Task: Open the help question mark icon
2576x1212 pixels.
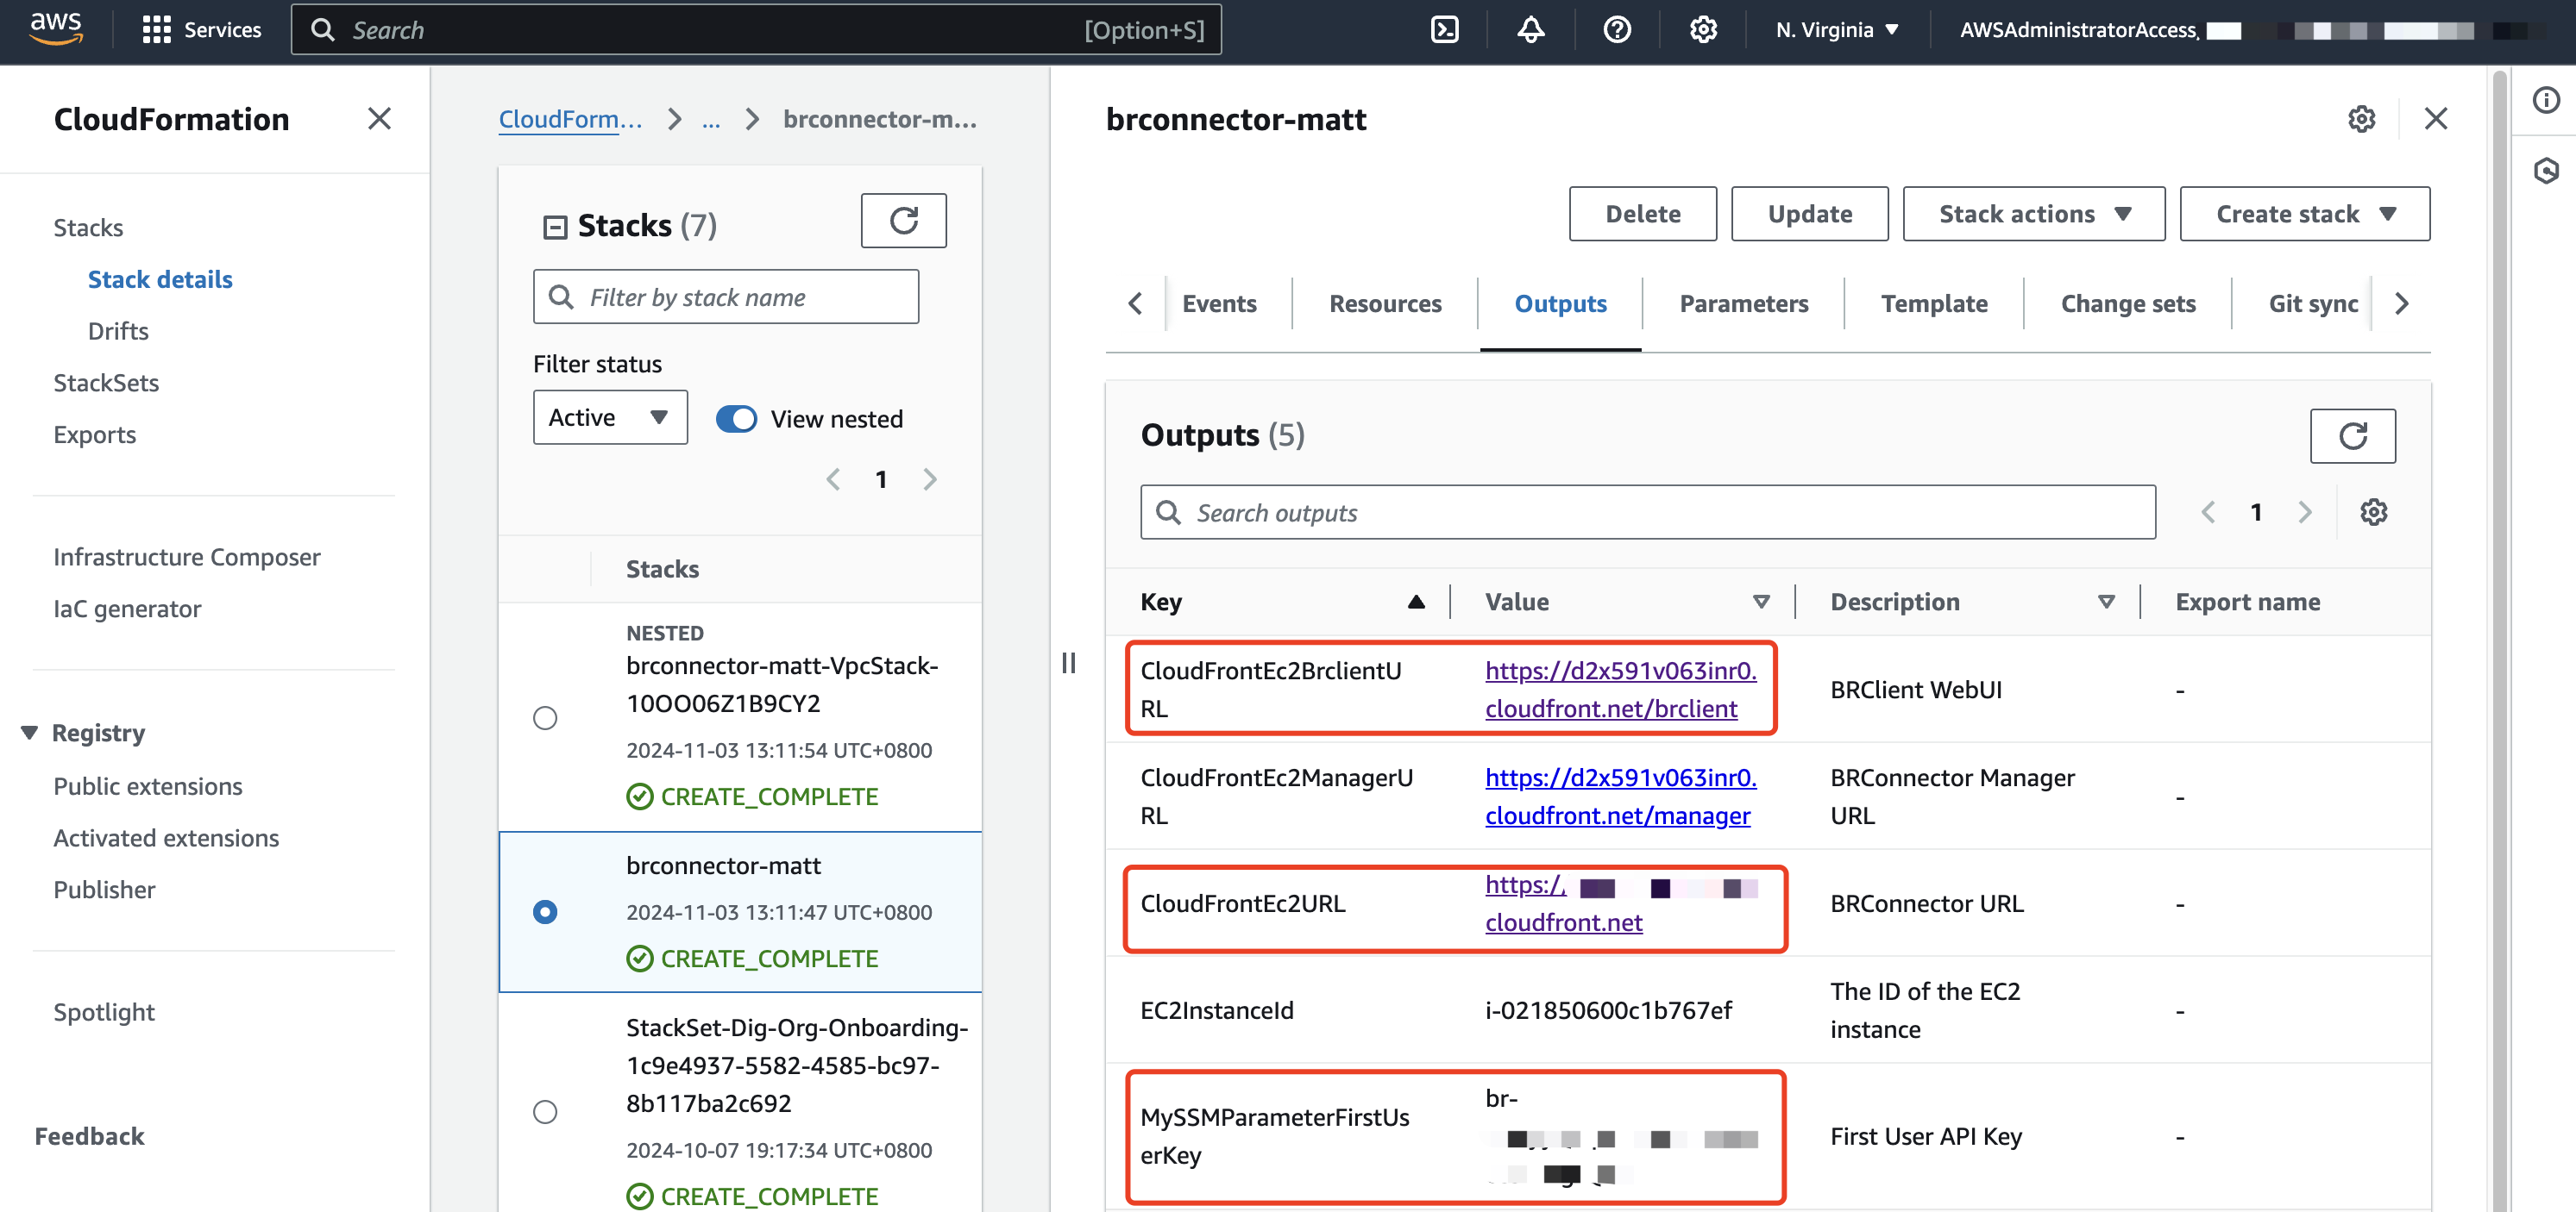Action: 1616,30
